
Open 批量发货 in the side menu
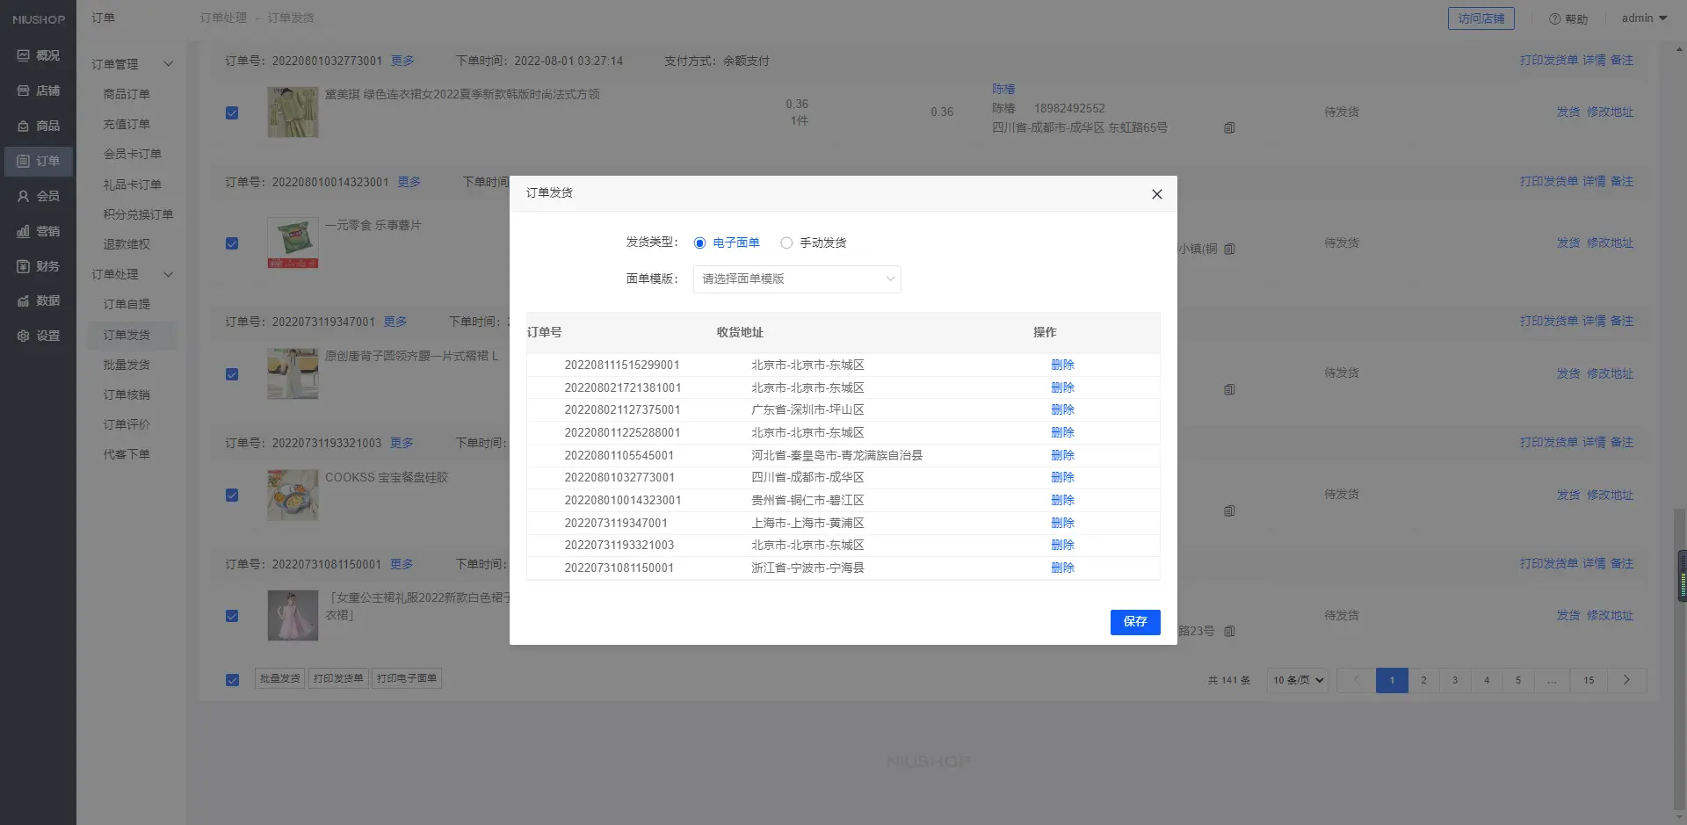[x=127, y=365]
